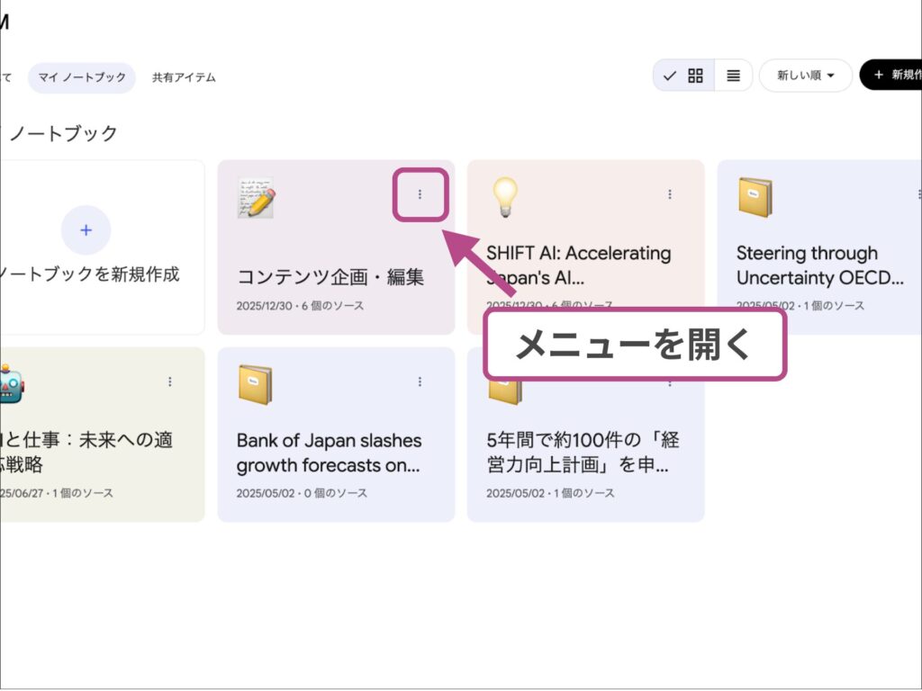Select the マイ ノートブック tab
Viewport: 922px width, 691px height.
[x=81, y=77]
